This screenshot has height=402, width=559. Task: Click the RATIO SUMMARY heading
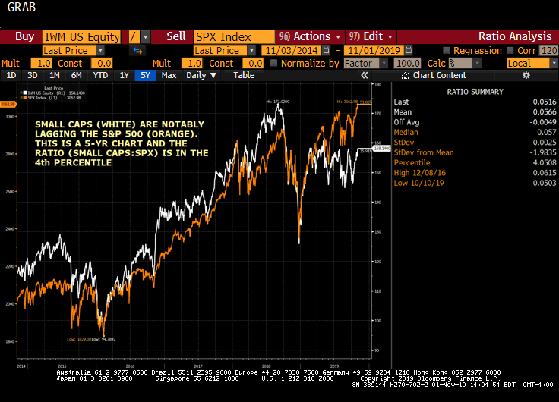[475, 92]
